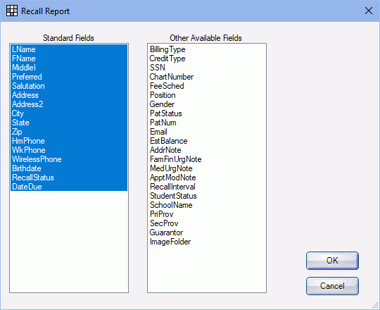Screen dimensions: 380x310
Task: Choose BillingType in Other Available Fields
Action: tap(207, 49)
